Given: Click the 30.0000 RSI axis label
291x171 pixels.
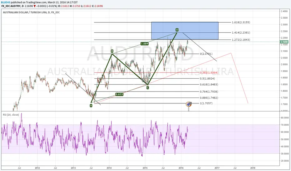Looking at the screenshot, I should pyautogui.click(x=285, y=154).
